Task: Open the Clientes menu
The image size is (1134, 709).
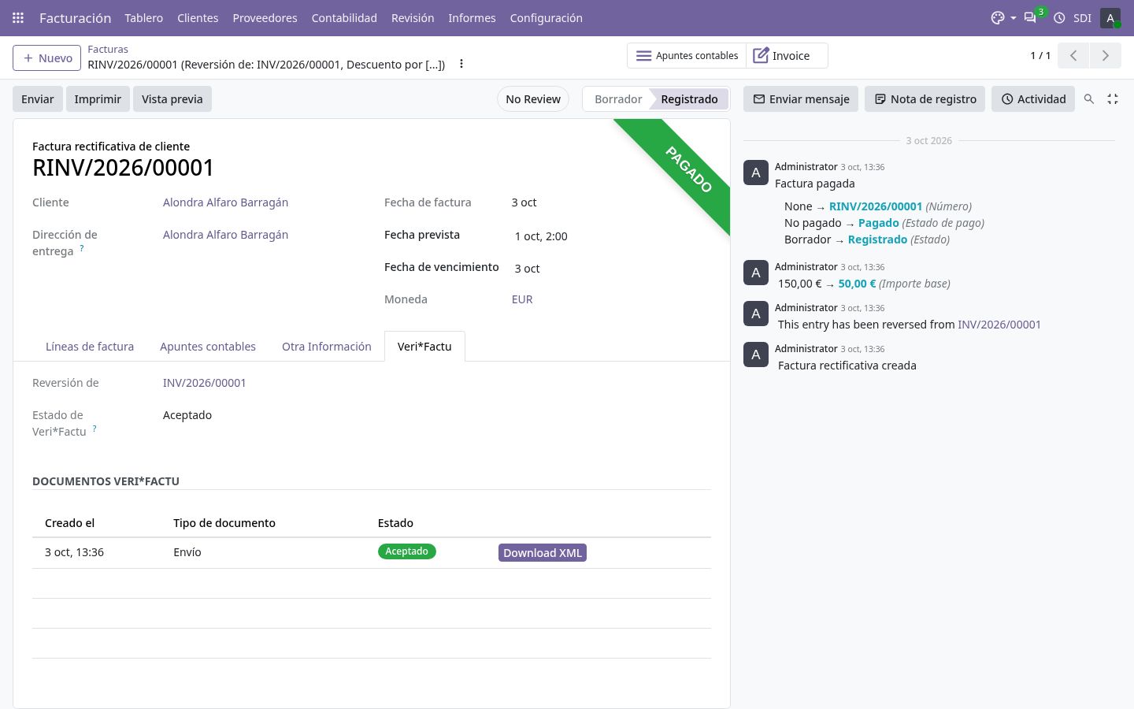Action: coord(198,17)
